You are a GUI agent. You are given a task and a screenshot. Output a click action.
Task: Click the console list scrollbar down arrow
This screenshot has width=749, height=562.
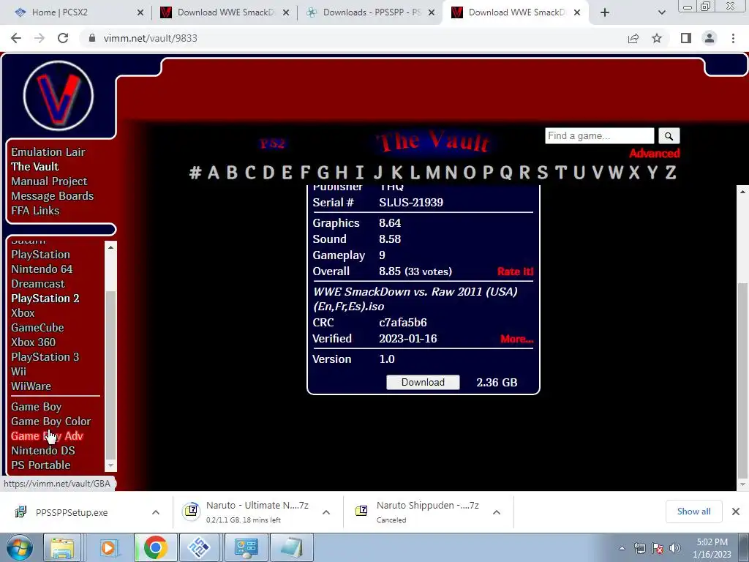tap(110, 465)
